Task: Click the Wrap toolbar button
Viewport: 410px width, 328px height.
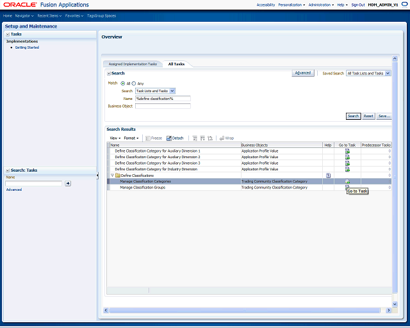Action: tap(226, 138)
